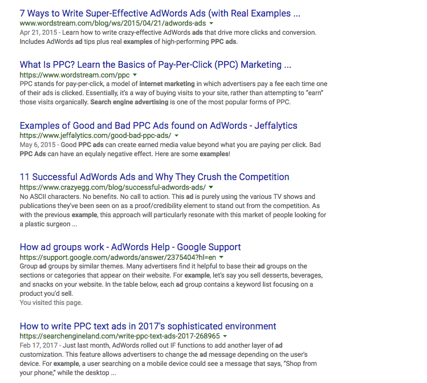427x383 pixels.
Task: Click the support.google.com/adwords/answer/2375404 URL text
Action: point(117,257)
